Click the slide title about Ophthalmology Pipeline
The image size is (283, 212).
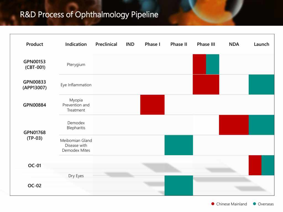[x=89, y=14]
